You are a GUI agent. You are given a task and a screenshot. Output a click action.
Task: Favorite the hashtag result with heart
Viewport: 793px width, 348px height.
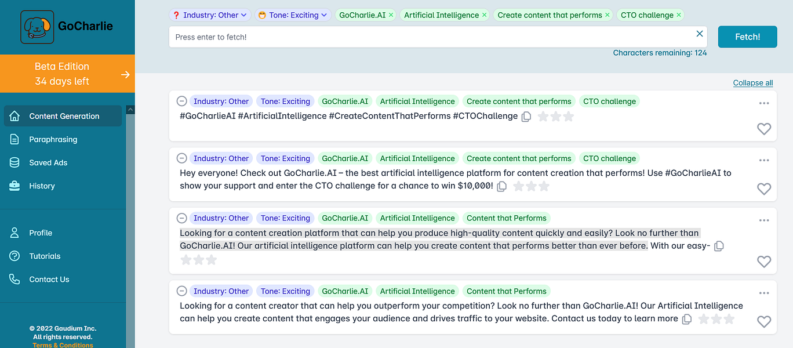(x=764, y=129)
